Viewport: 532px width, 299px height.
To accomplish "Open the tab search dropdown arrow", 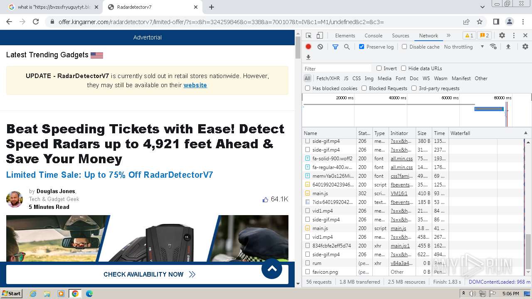I will (x=483, y=7).
